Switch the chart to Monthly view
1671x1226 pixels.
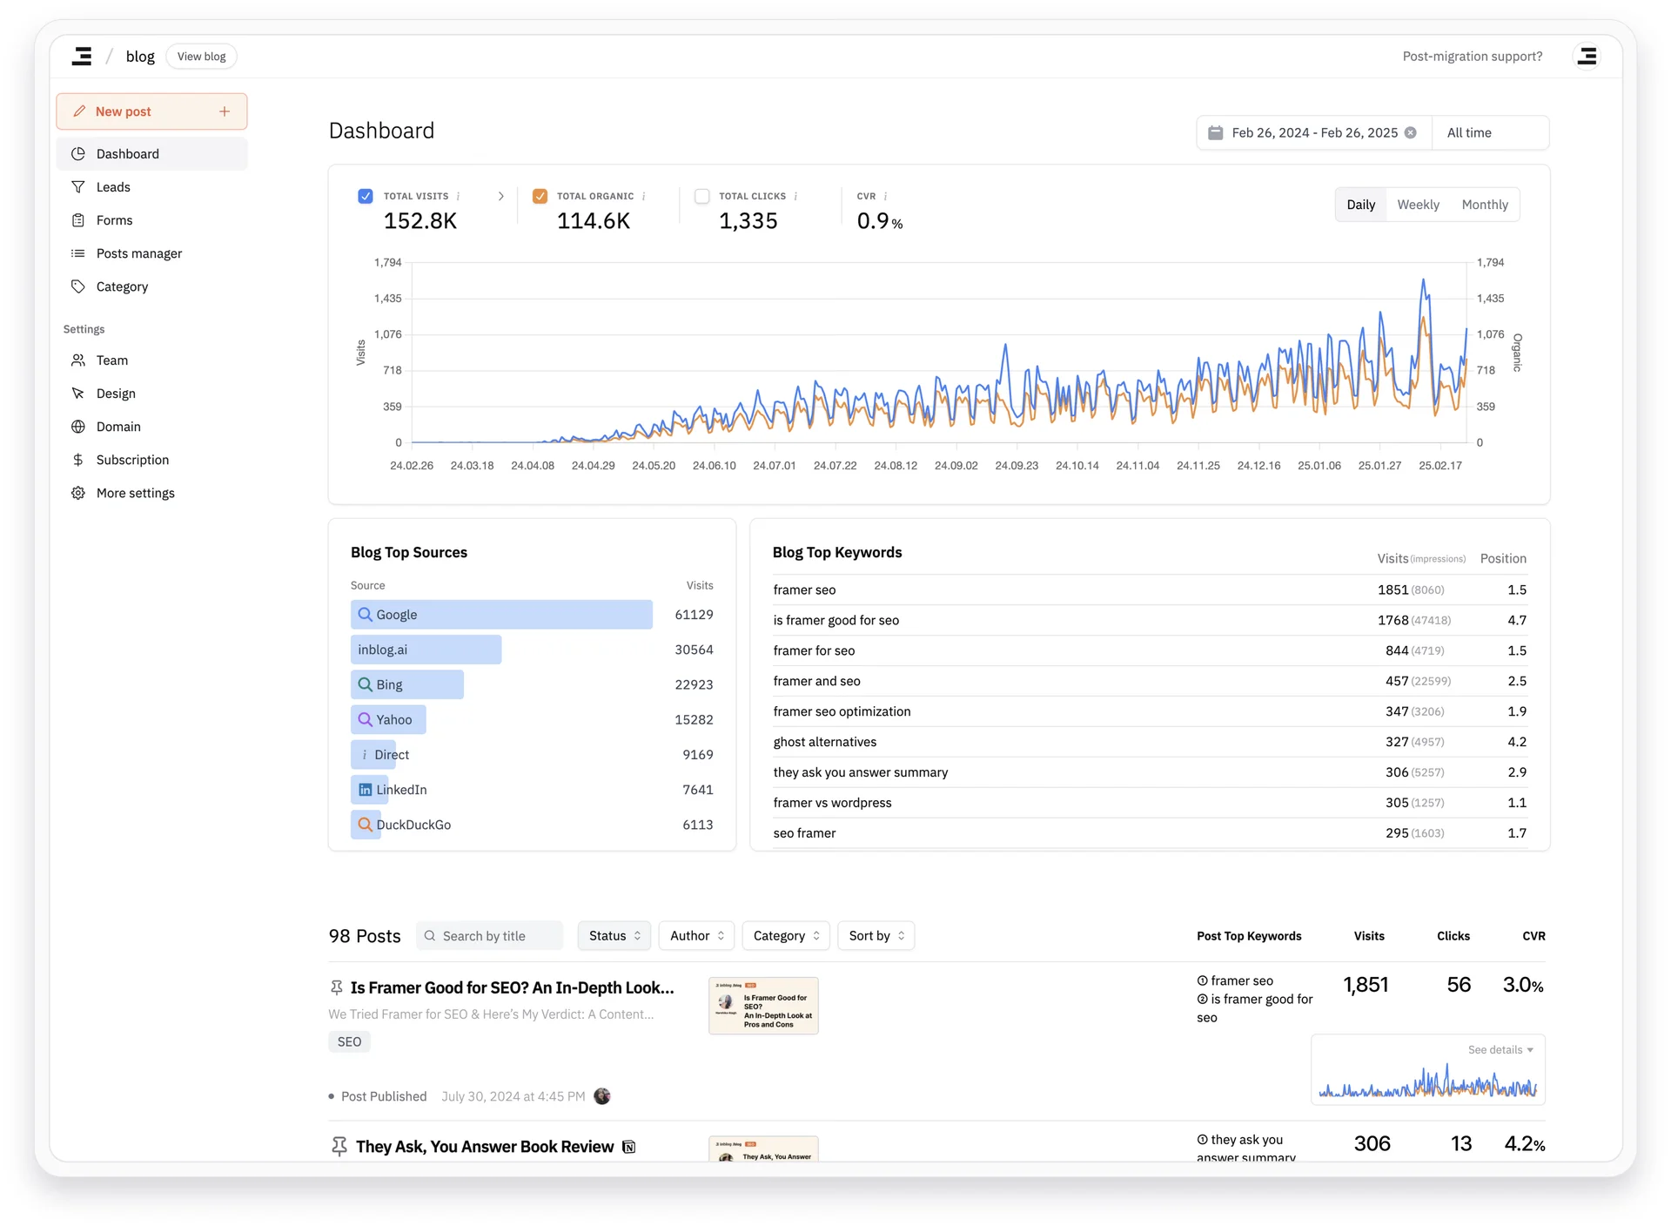click(x=1485, y=204)
